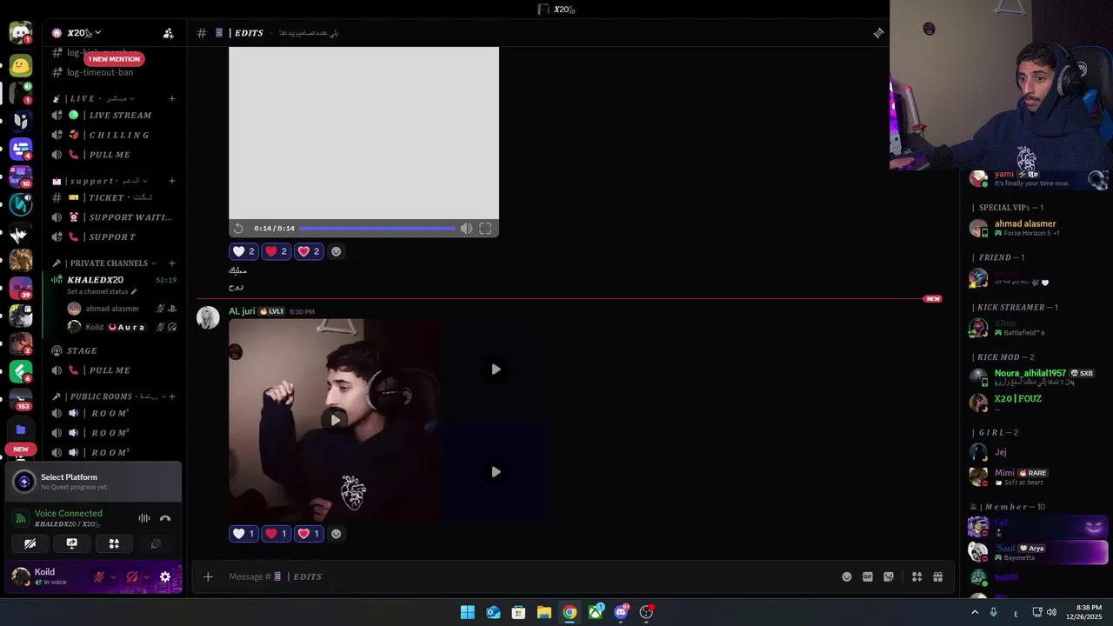Play AL juri's main video thumbnail
This screenshot has width=1113, height=626.
(x=336, y=420)
